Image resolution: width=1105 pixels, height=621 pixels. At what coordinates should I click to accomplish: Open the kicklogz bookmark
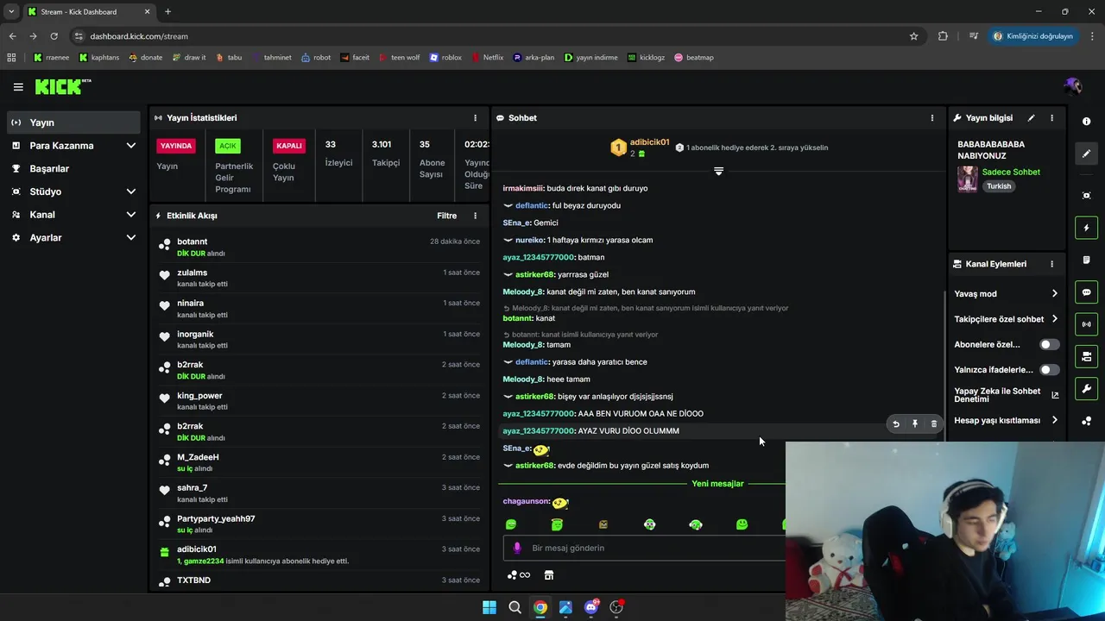(x=646, y=58)
